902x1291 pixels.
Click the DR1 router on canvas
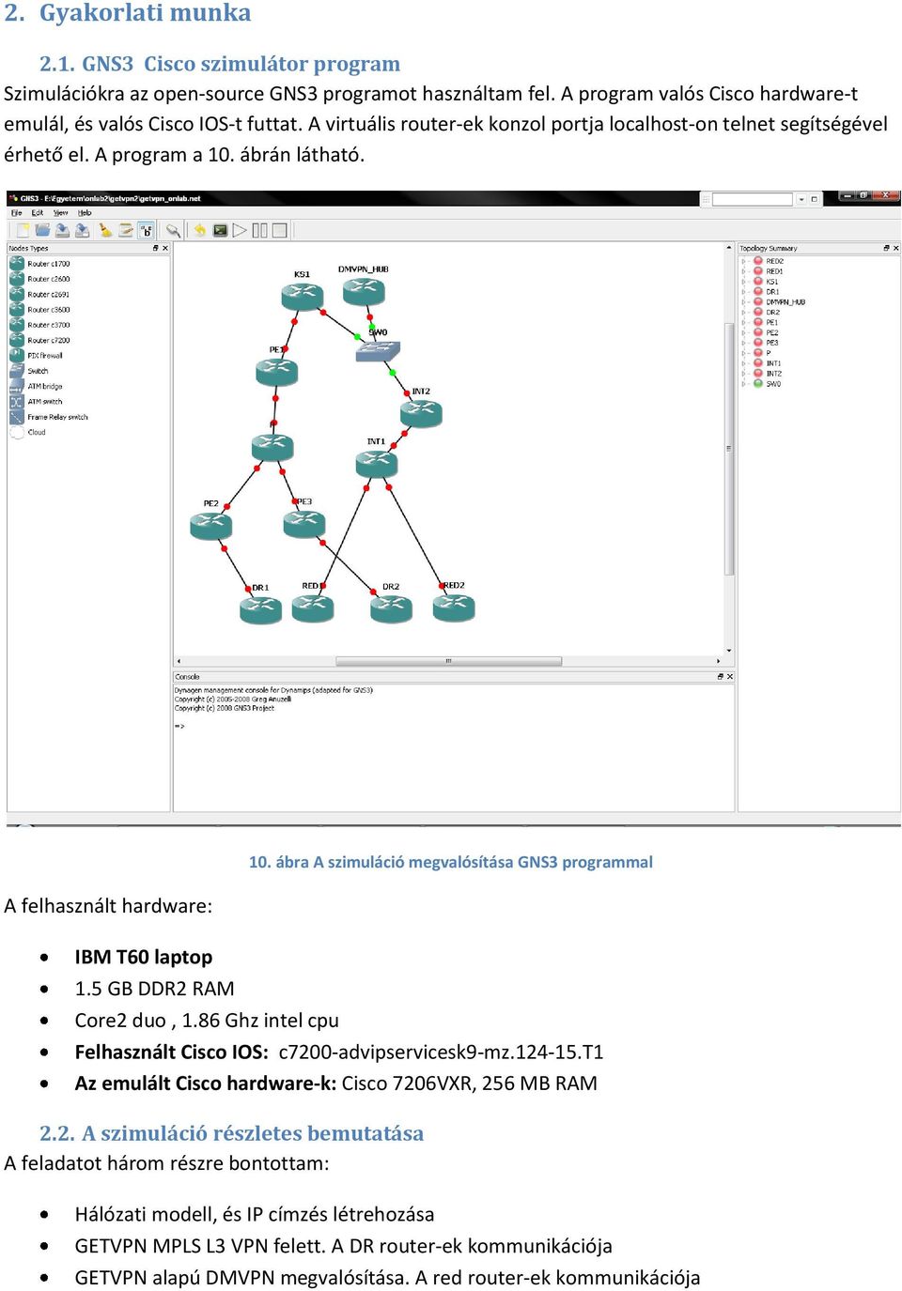pos(260,610)
